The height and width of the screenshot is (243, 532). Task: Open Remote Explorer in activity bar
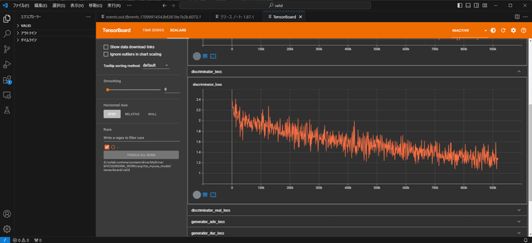click(7, 95)
